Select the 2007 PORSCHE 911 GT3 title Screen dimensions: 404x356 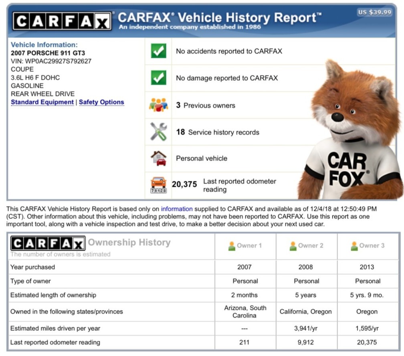click(x=48, y=53)
